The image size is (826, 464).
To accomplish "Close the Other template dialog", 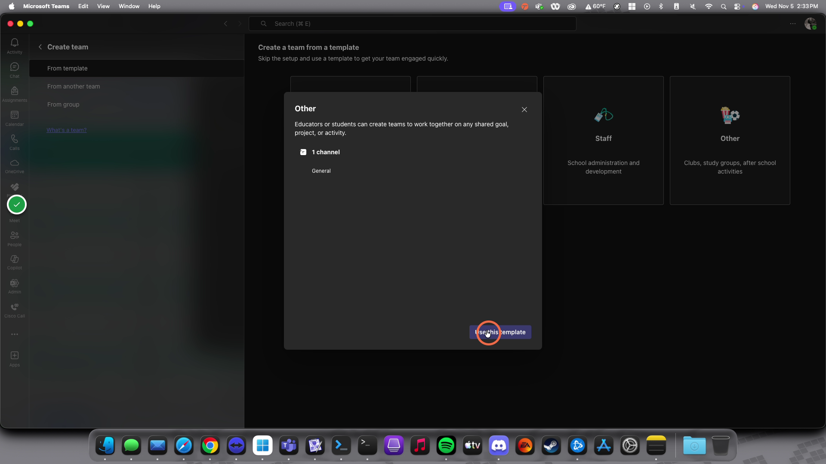I will coord(524,110).
